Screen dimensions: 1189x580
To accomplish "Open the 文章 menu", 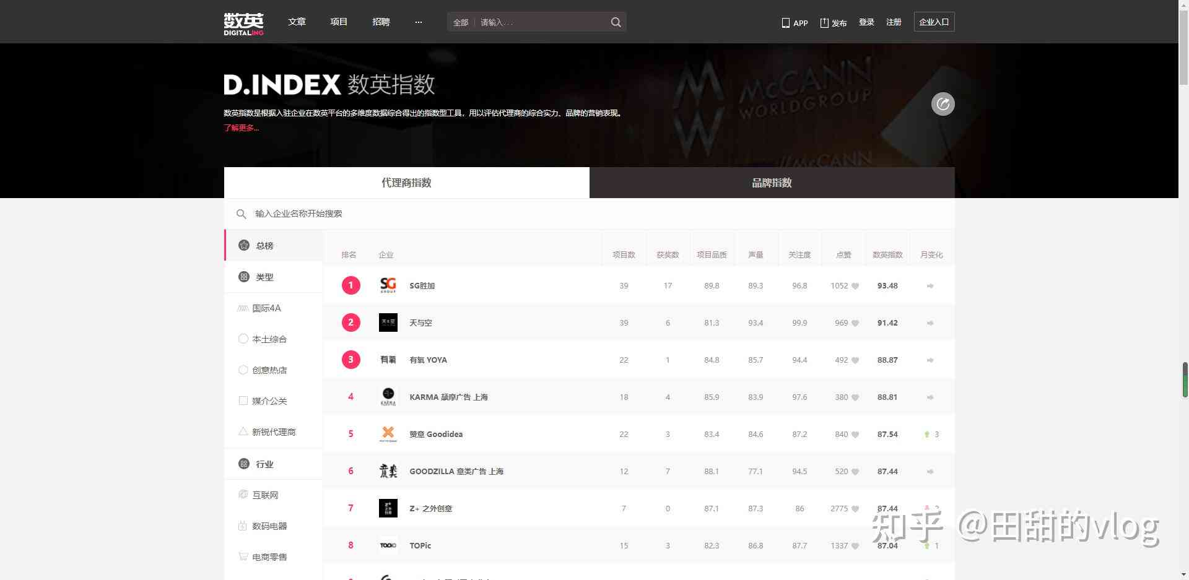I will (297, 22).
